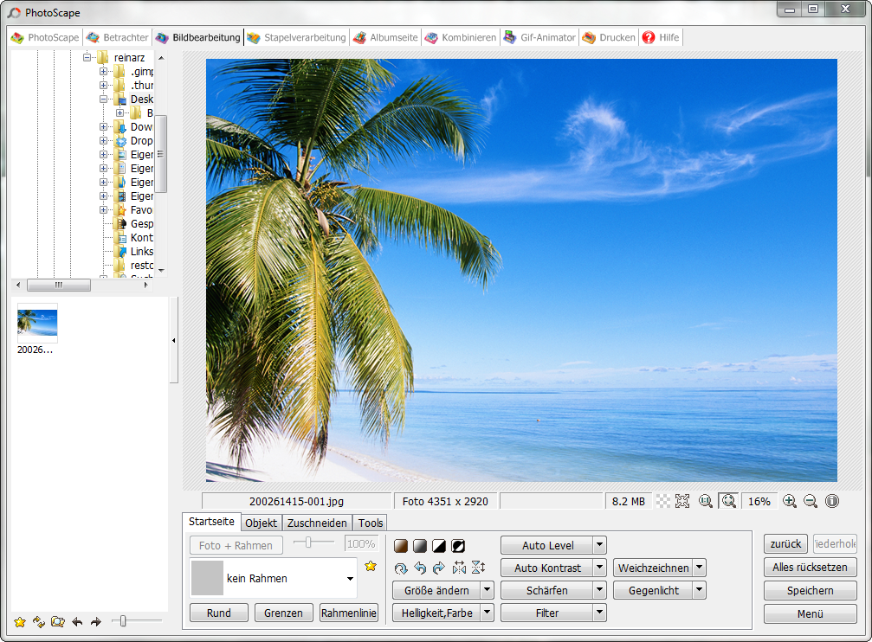872x642 pixels.
Task: Open the Zuschneiden tab
Action: [317, 523]
